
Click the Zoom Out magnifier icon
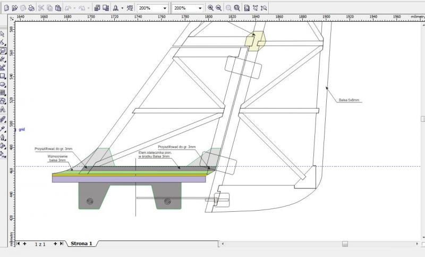219,9
